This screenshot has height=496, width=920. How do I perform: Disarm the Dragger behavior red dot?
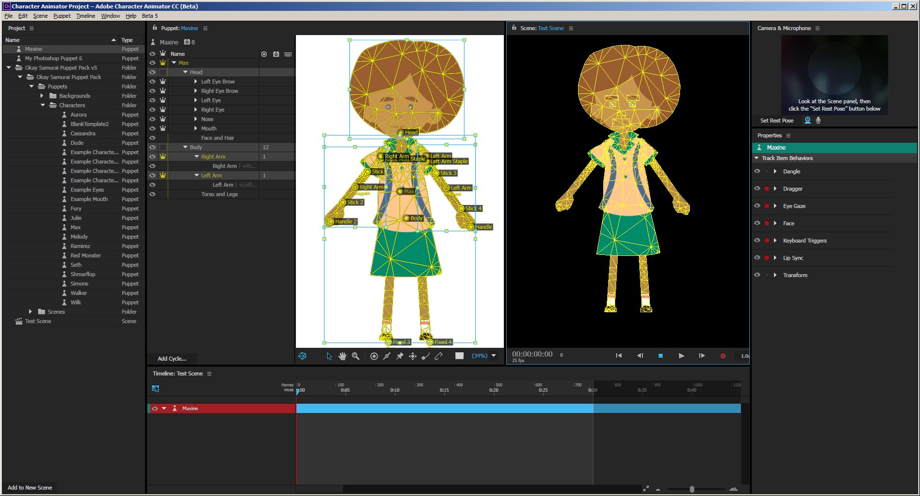click(x=767, y=189)
